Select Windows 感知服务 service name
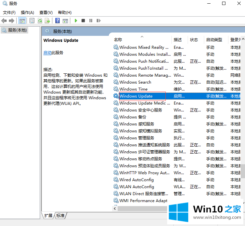This screenshot has height=226, width=245. (x=137, y=124)
